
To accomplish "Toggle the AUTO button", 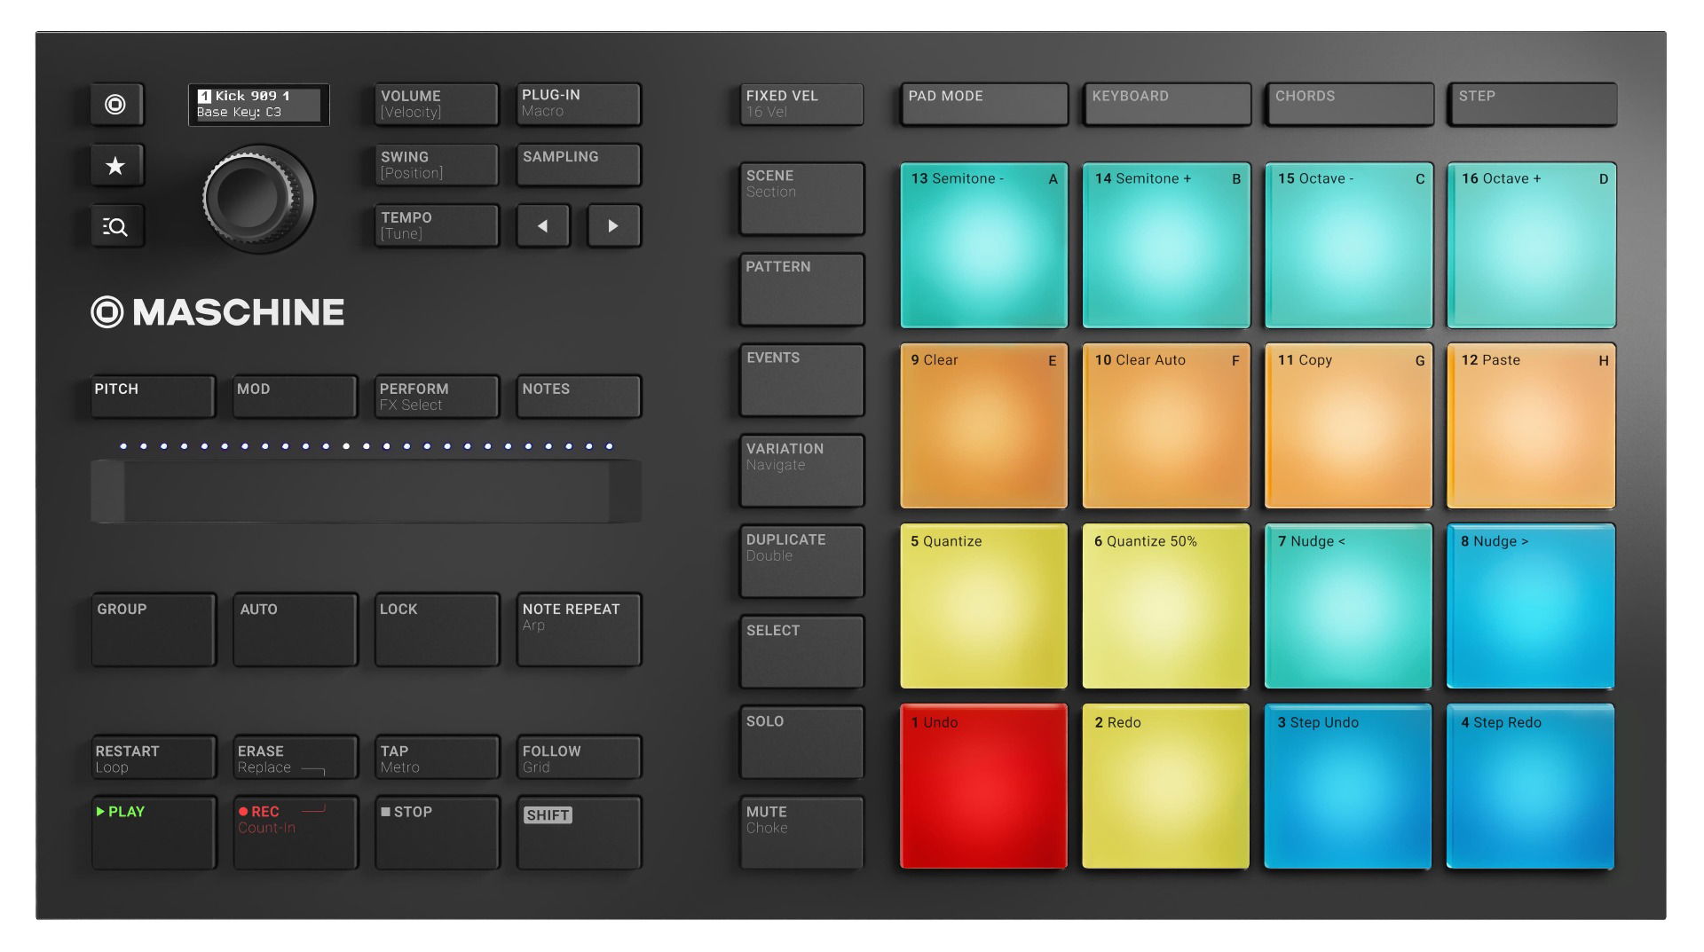I will click(296, 630).
